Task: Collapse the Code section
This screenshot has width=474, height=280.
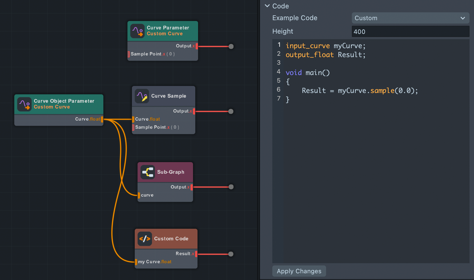Action: click(x=267, y=6)
